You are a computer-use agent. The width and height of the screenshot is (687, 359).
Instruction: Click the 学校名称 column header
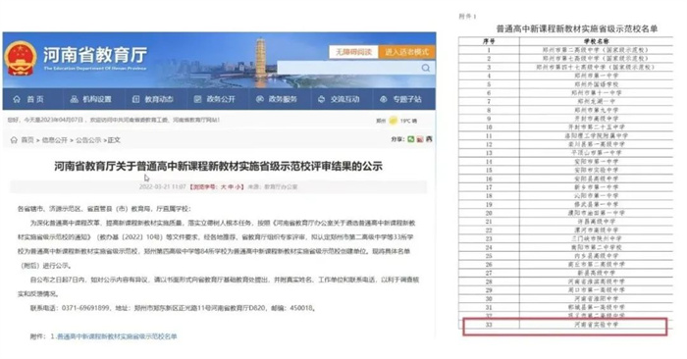pos(597,41)
